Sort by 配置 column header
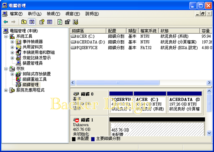 (x=116, y=31)
